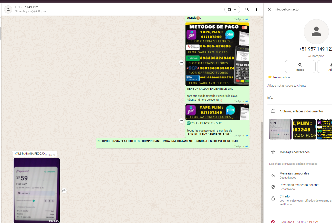Image resolution: width=332 pixels, height=223 pixels.
Task: Open Mensajes destacados starred messages
Action: [x=294, y=152]
